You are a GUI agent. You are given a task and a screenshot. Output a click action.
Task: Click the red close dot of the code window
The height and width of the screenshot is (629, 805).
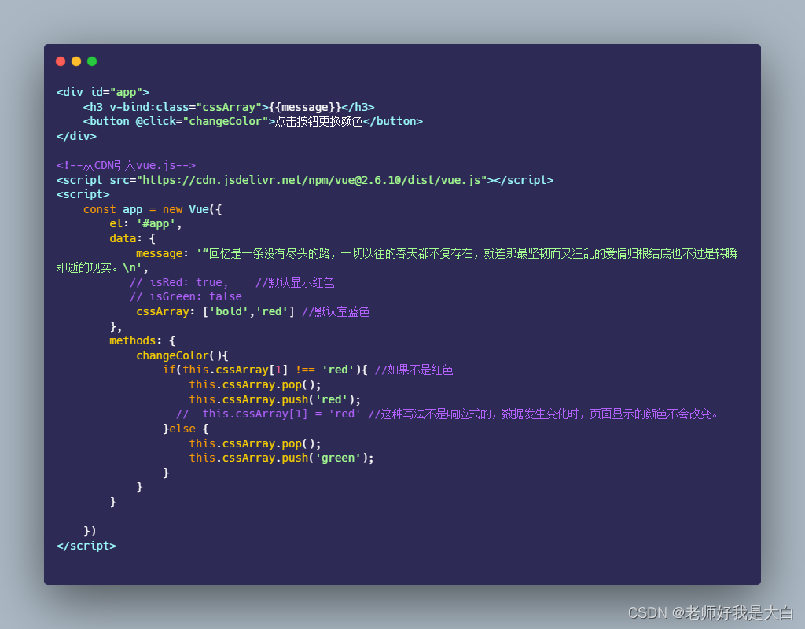tap(61, 61)
